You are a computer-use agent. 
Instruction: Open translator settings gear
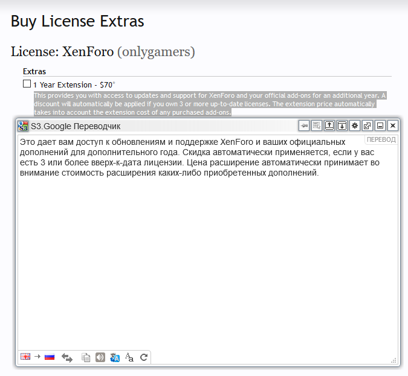(355, 126)
